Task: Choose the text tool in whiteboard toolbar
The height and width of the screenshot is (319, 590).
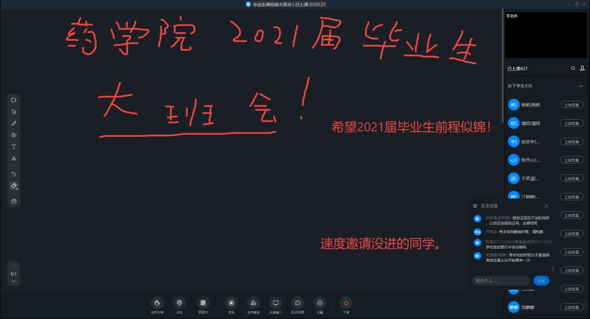Action: point(14,146)
